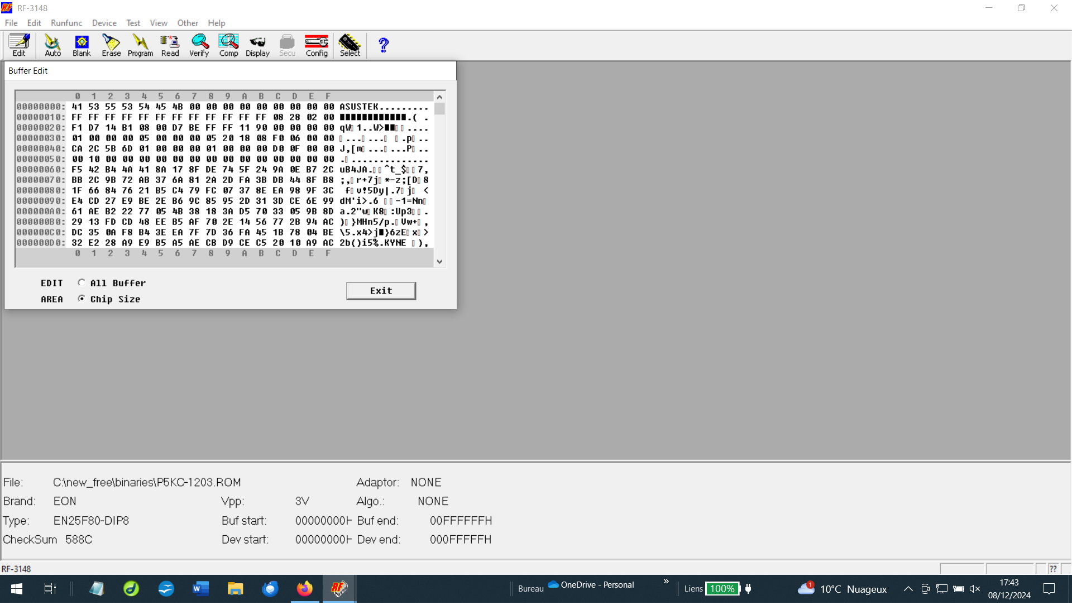Open Firefox from the taskbar
This screenshot has height=605, width=1072.
click(x=304, y=589)
